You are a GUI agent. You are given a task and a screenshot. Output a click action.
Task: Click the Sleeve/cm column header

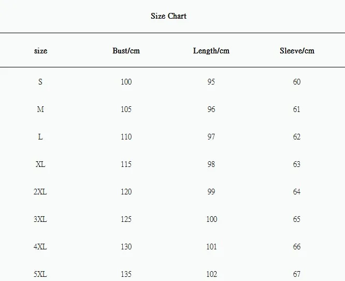click(297, 51)
